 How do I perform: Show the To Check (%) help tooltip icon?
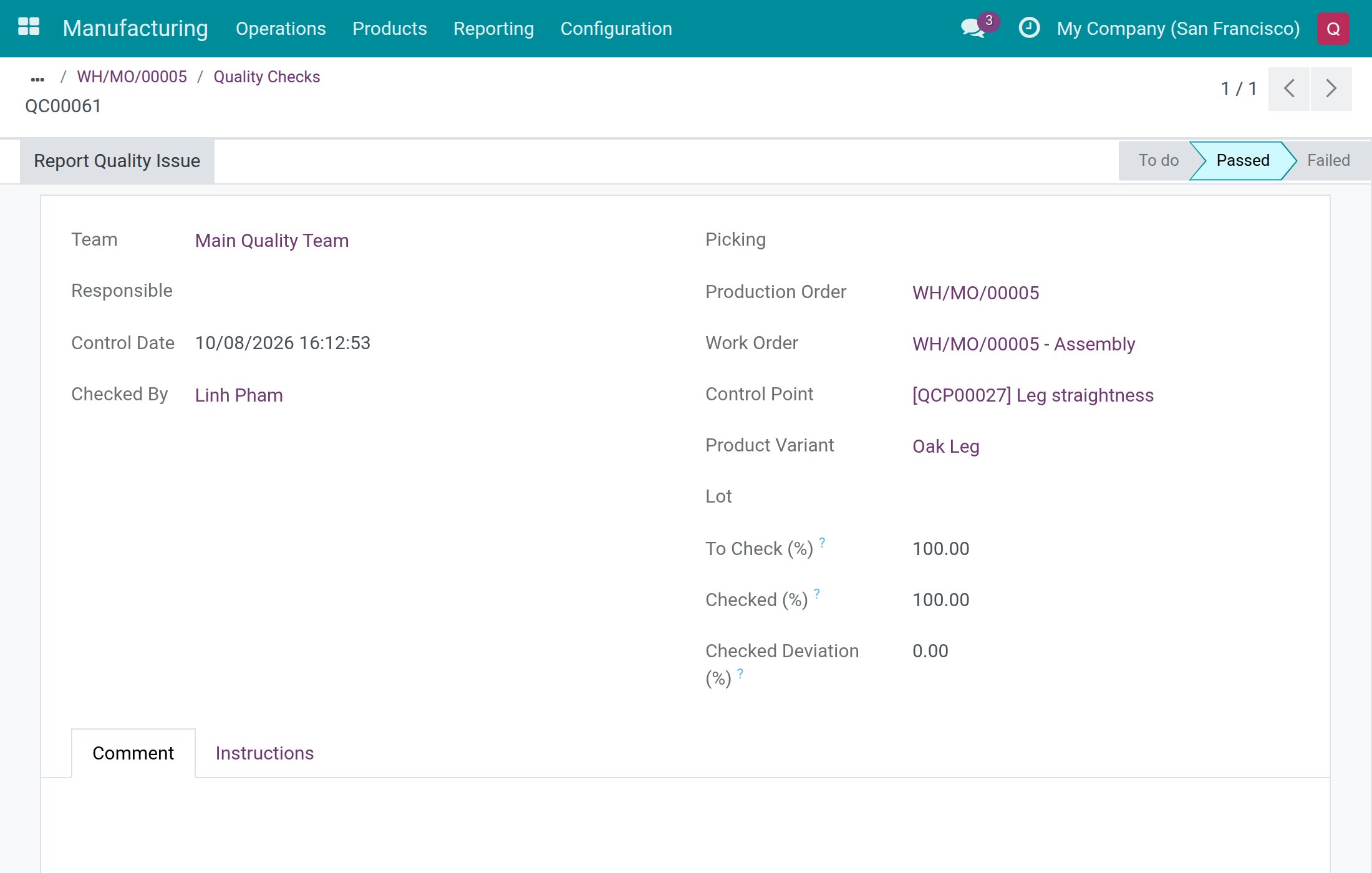[822, 543]
